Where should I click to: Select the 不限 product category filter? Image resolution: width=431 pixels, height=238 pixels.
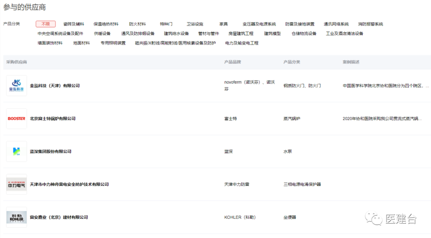(x=45, y=24)
